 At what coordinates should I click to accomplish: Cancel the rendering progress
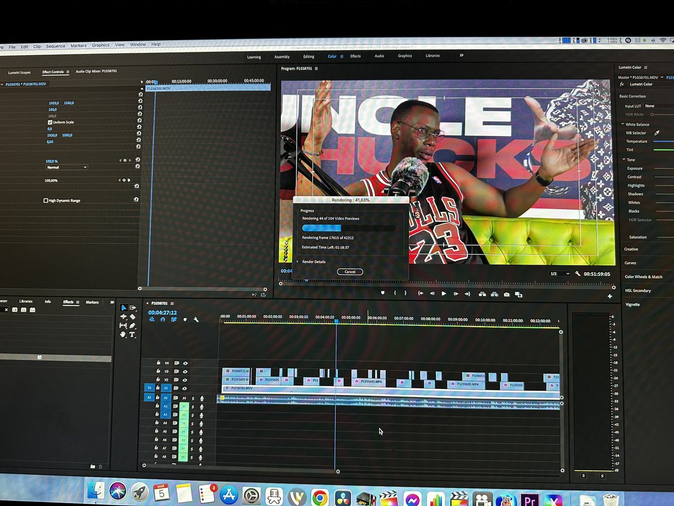[x=350, y=272]
